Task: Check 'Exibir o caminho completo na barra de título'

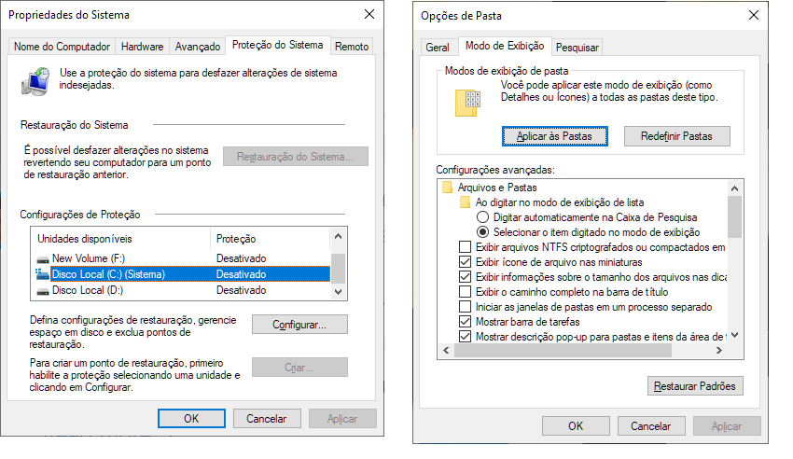Action: tap(465, 292)
